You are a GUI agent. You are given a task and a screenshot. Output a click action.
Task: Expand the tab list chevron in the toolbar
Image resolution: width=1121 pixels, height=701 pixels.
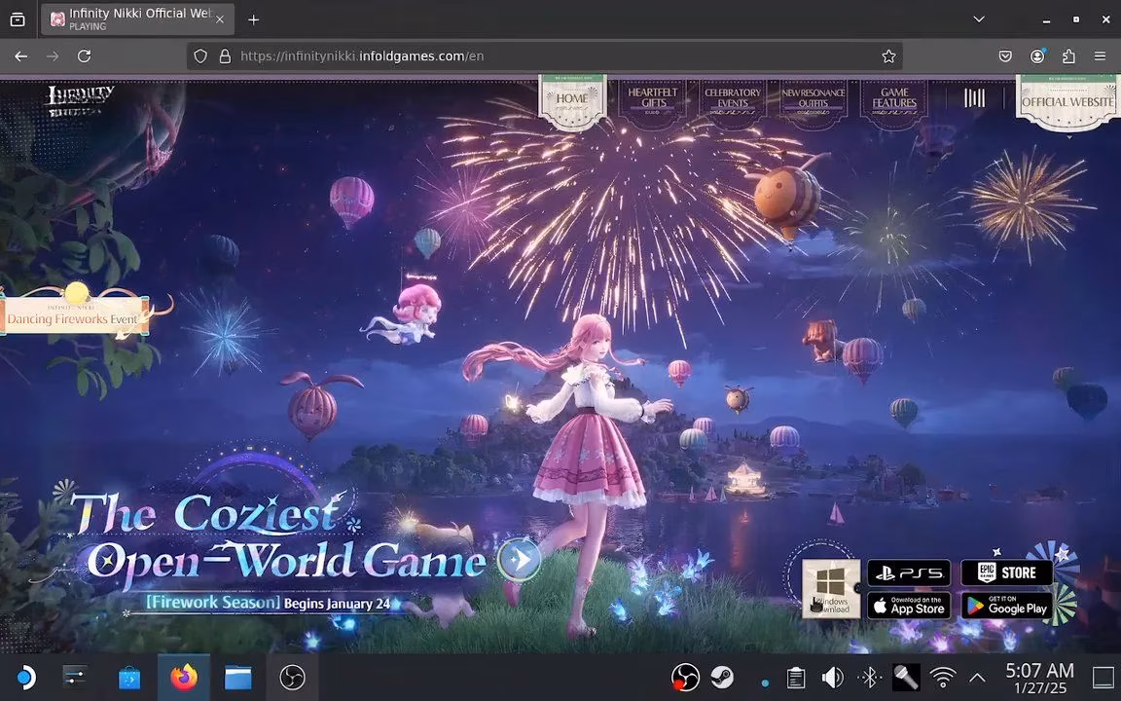click(x=979, y=18)
